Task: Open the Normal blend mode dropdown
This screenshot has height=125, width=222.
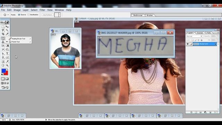Action: [195, 36]
